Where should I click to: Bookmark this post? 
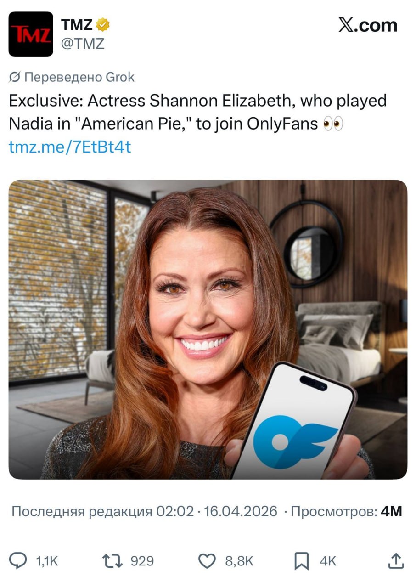pyautogui.click(x=301, y=561)
